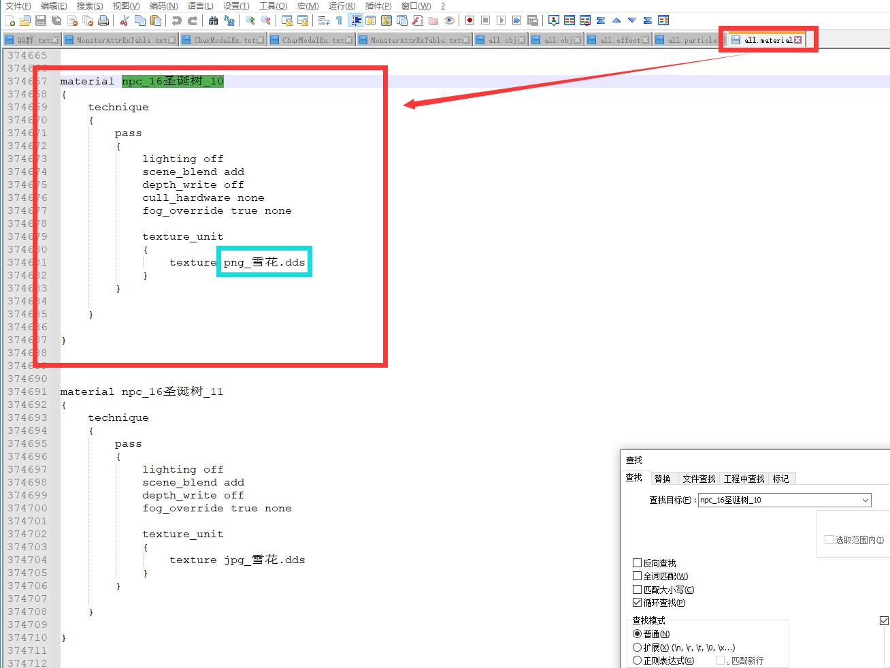890x668 pixels.
Task: Close the QQ群.txt tab with its X
Action: click(x=55, y=40)
